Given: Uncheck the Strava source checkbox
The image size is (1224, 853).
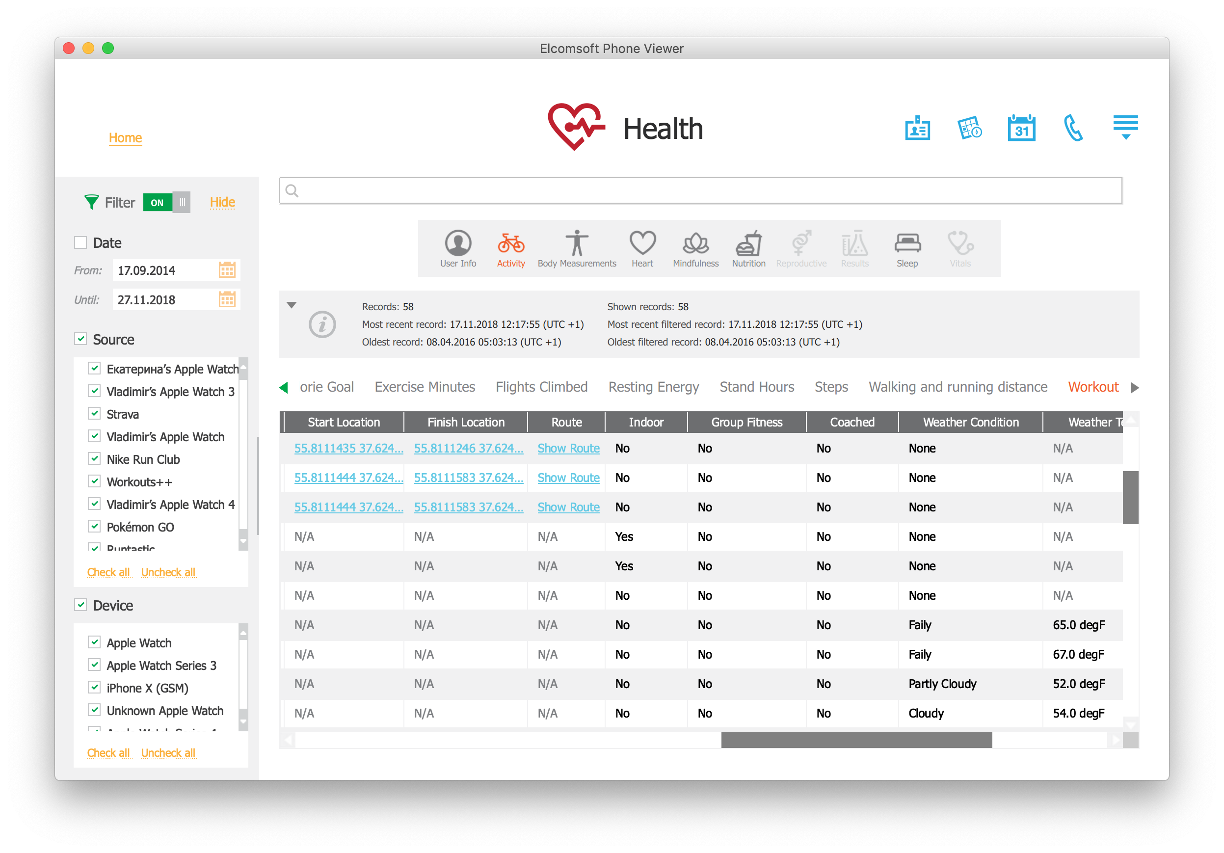Looking at the screenshot, I should [x=95, y=414].
